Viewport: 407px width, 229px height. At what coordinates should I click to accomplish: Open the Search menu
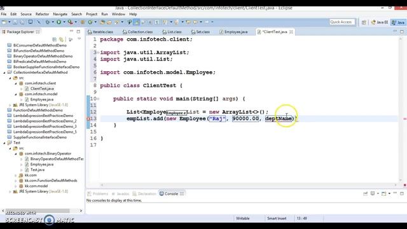(76, 14)
